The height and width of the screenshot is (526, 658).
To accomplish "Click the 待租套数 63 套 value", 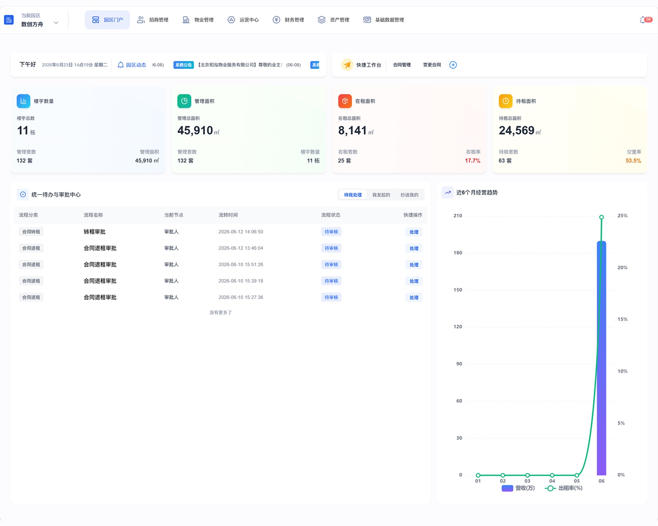I will click(505, 161).
